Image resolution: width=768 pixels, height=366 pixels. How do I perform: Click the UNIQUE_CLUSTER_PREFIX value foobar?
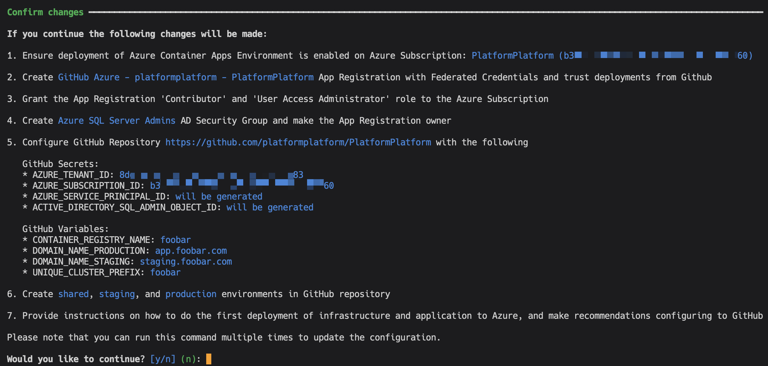point(165,272)
